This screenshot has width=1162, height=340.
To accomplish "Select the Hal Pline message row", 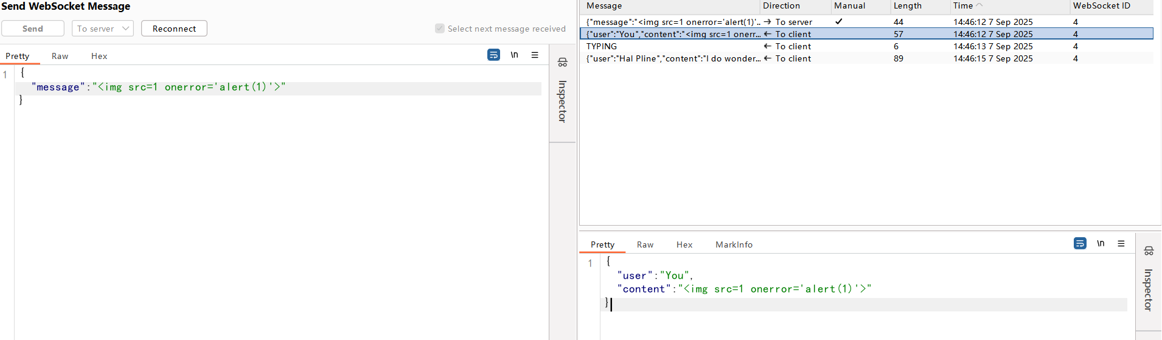I will click(x=669, y=58).
